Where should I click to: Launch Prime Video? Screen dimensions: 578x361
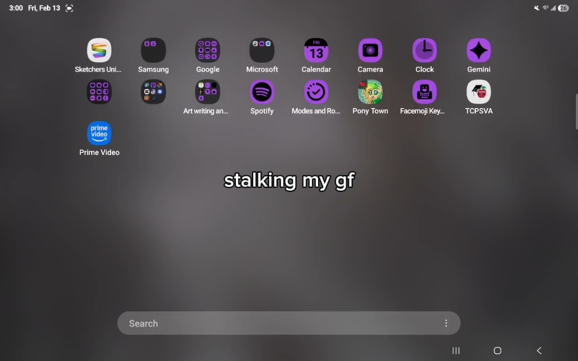pos(99,134)
